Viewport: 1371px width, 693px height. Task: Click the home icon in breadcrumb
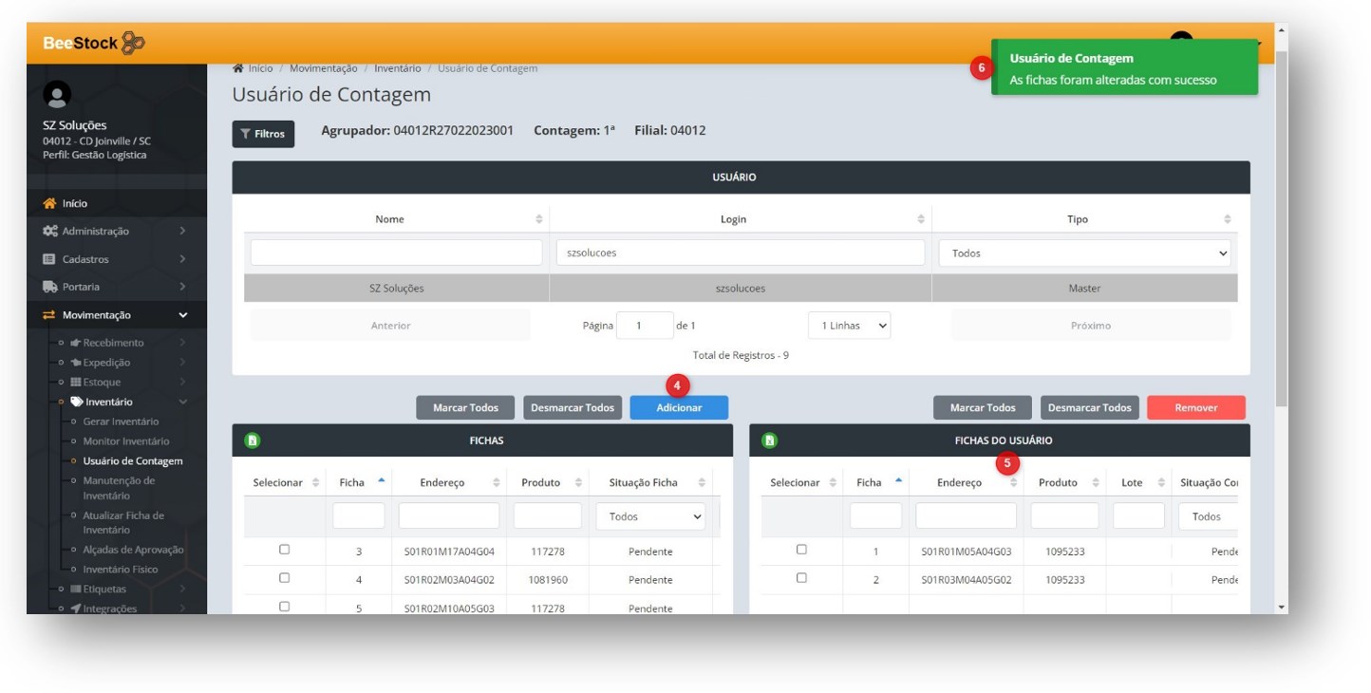237,68
